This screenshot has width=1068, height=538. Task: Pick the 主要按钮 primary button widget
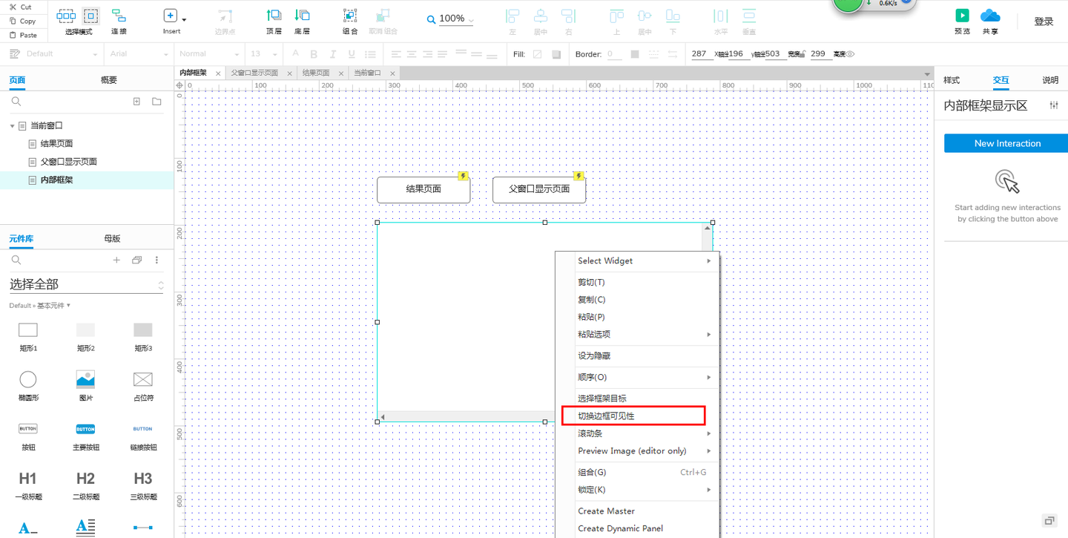tap(85, 429)
